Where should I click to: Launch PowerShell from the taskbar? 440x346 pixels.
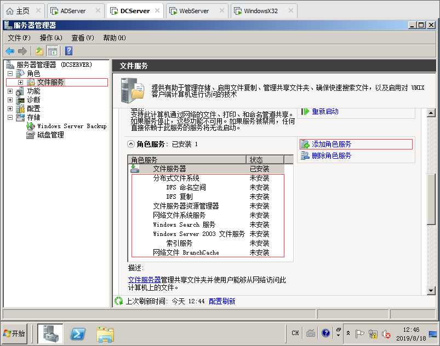[78, 333]
